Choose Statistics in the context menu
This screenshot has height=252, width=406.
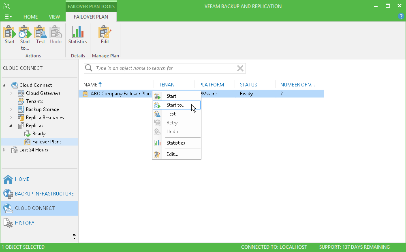177,143
